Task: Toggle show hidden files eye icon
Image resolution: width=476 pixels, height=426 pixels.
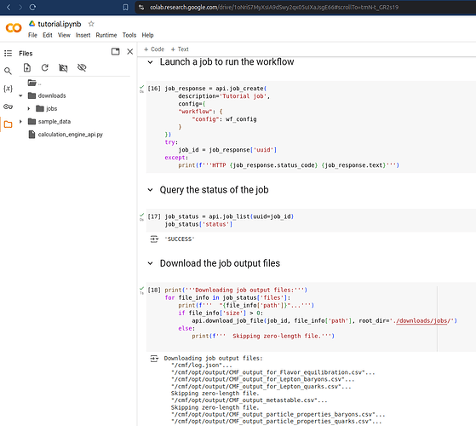Action: pos(82,67)
